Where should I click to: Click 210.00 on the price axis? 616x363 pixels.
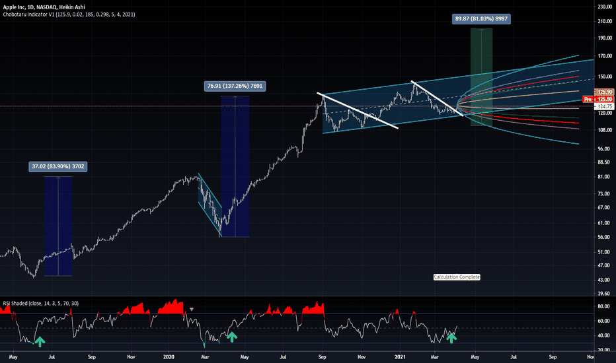point(605,21)
